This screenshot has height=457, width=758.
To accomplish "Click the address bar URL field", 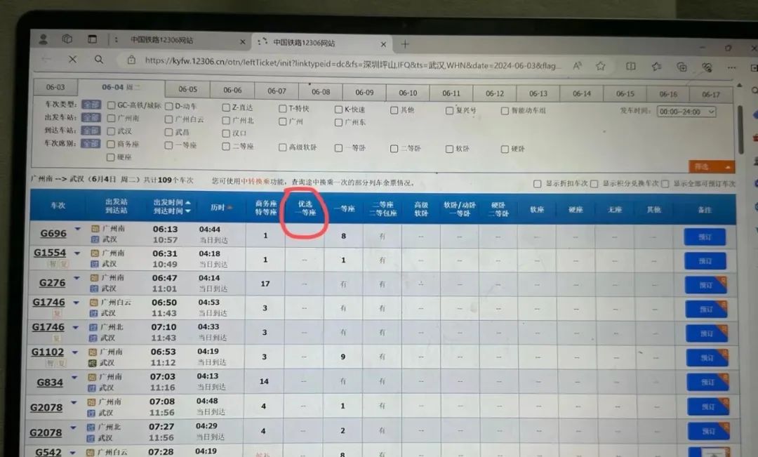I will (x=353, y=63).
